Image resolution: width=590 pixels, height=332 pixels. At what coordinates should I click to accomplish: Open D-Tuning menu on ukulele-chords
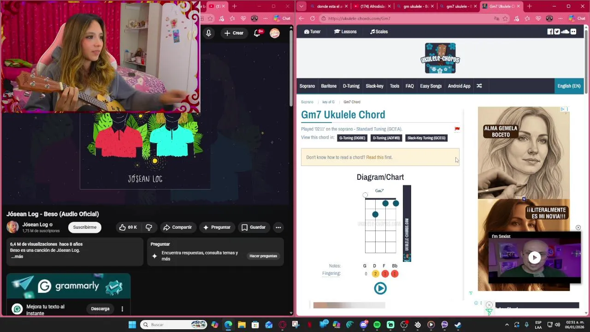pos(351,86)
